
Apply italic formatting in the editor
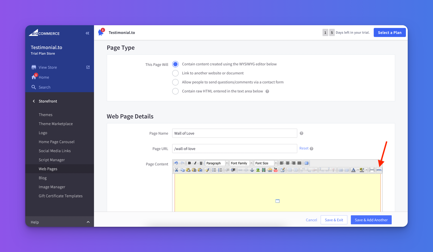click(195, 163)
